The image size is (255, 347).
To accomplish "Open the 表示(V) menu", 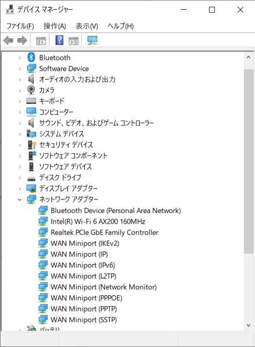I will click(87, 26).
